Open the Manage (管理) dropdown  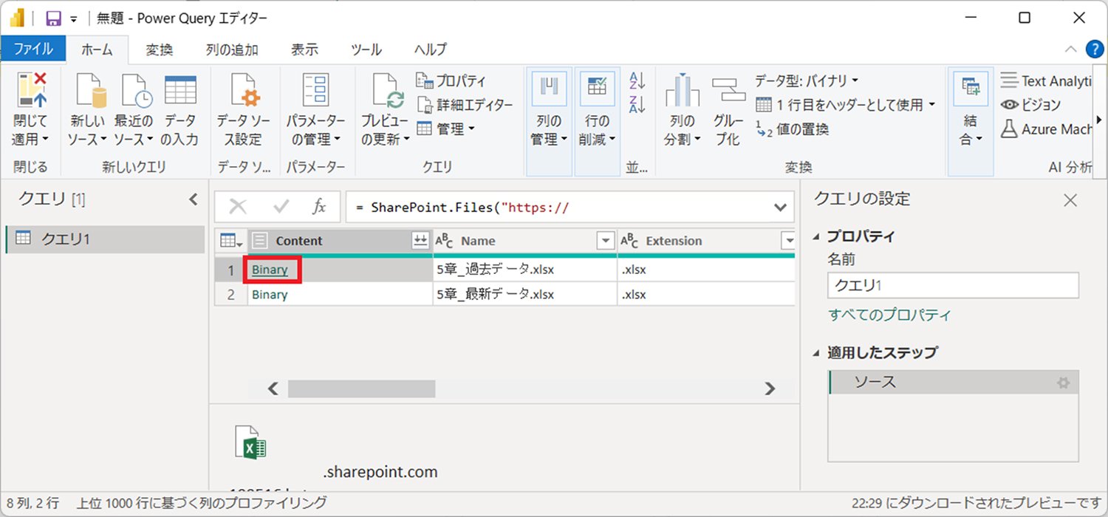tap(445, 129)
